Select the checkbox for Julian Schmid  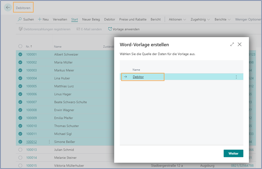(20, 150)
